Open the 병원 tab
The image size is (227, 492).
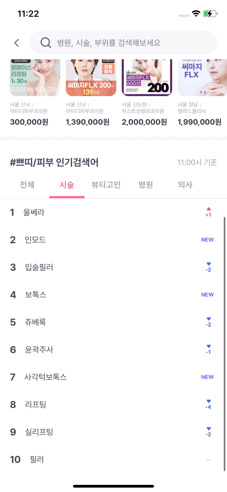(x=146, y=185)
